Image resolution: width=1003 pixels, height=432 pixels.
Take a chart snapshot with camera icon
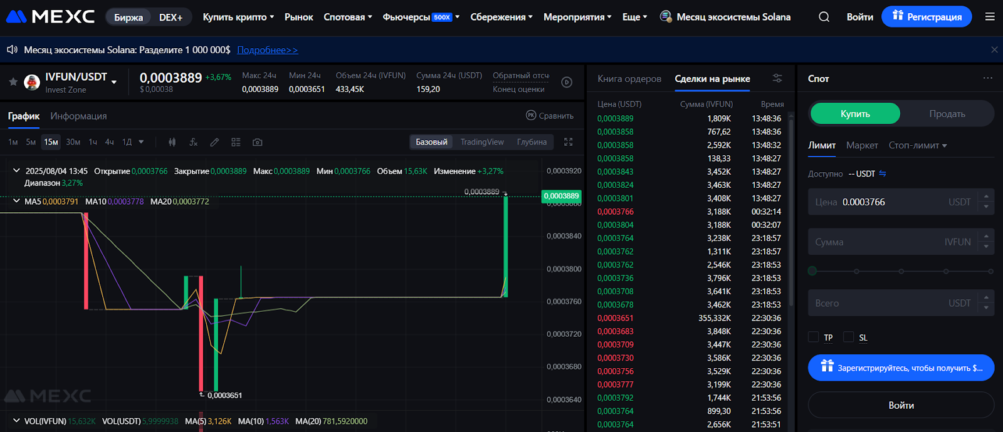257,142
